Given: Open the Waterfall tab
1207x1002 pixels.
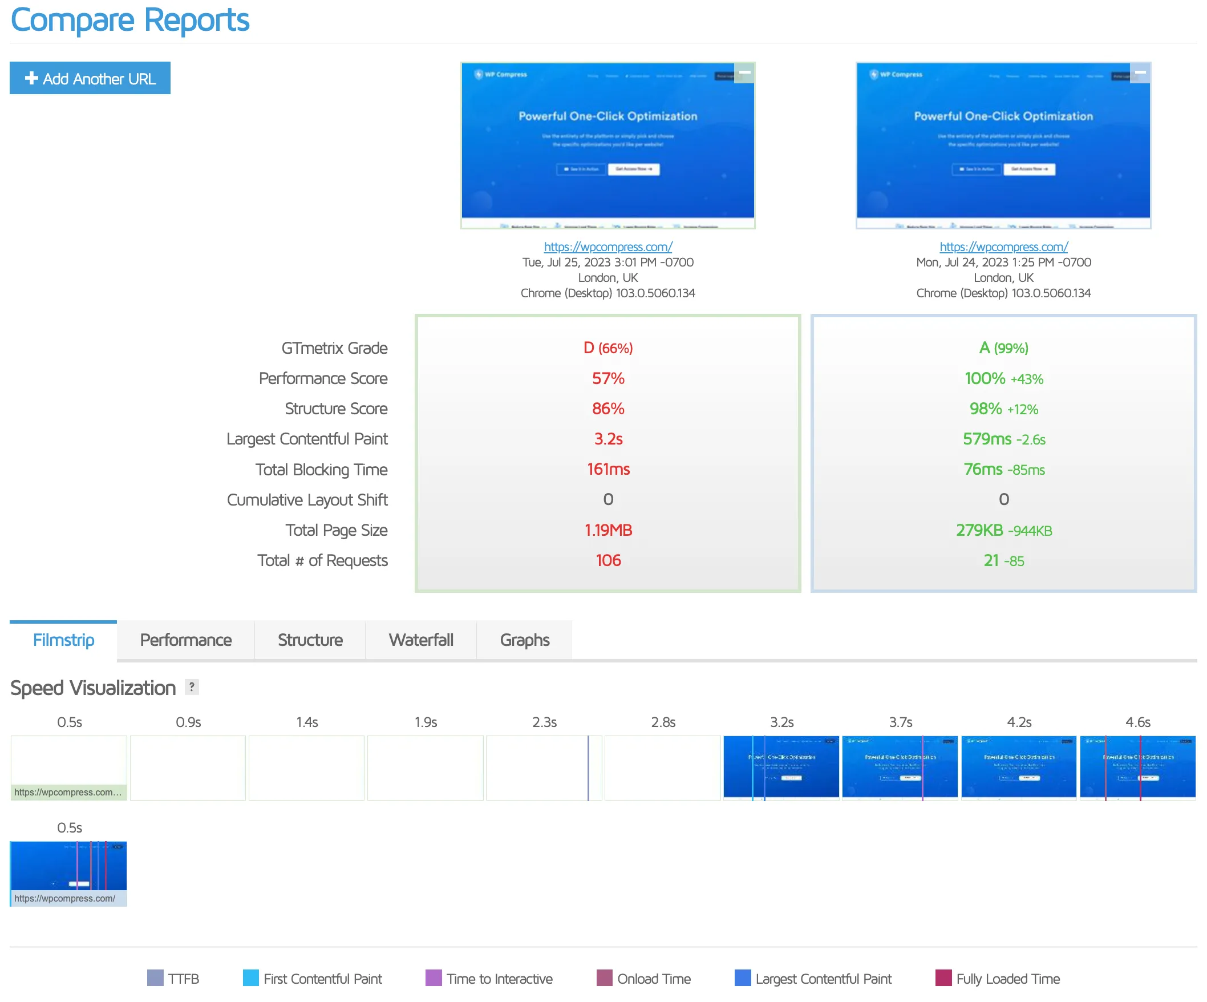Looking at the screenshot, I should (x=421, y=640).
